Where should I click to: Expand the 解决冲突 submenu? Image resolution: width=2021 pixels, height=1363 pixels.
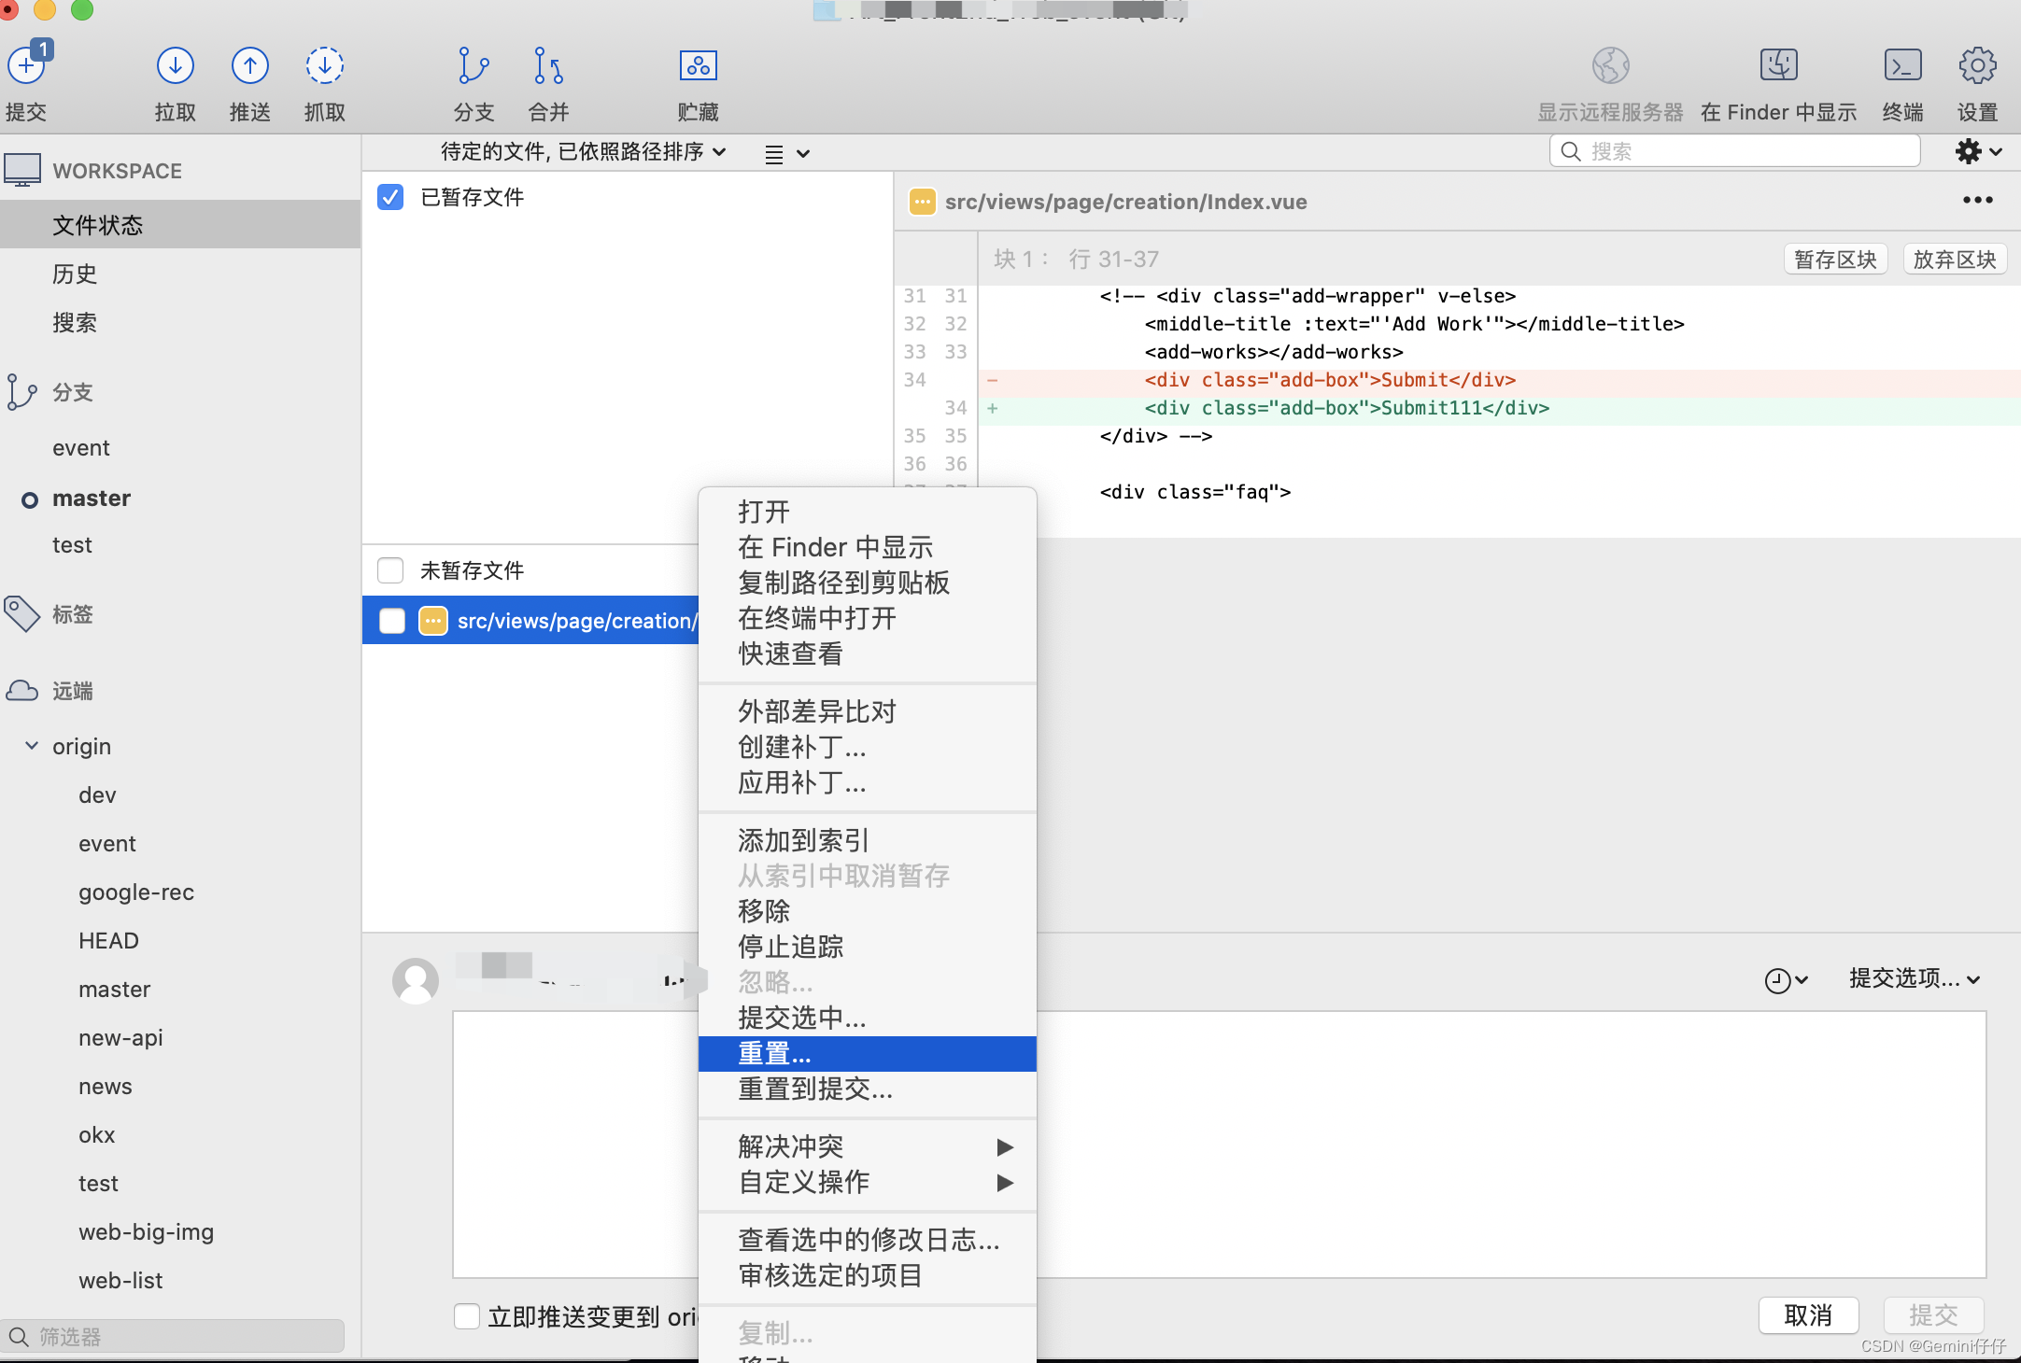click(868, 1146)
